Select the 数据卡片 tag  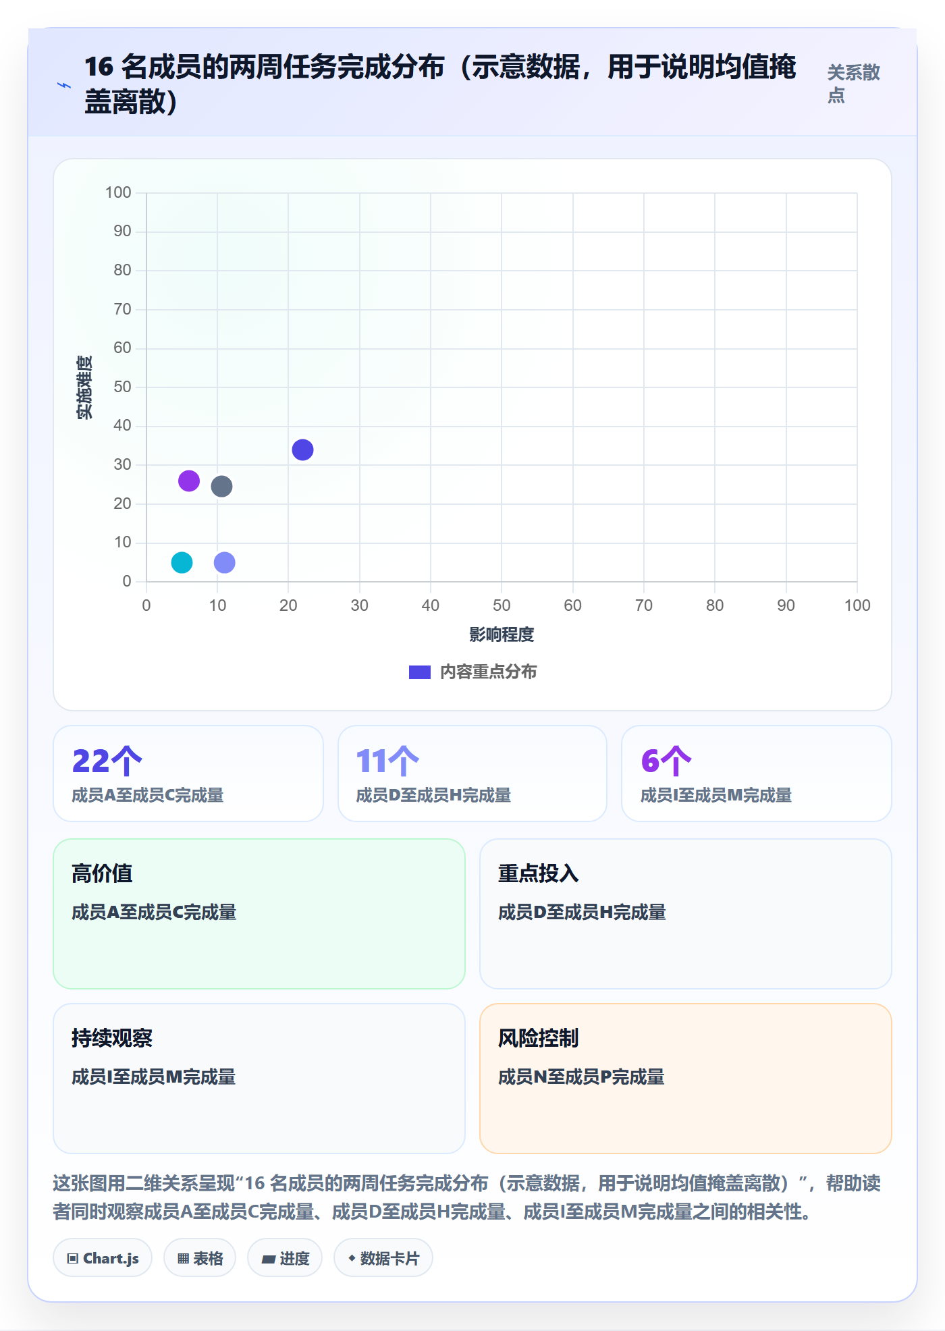pyautogui.click(x=383, y=1258)
